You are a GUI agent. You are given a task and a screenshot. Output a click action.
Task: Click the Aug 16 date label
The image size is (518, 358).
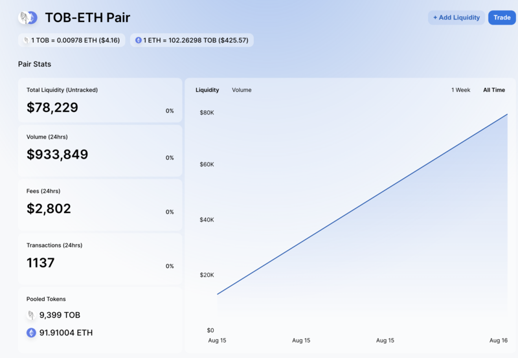tap(498, 340)
